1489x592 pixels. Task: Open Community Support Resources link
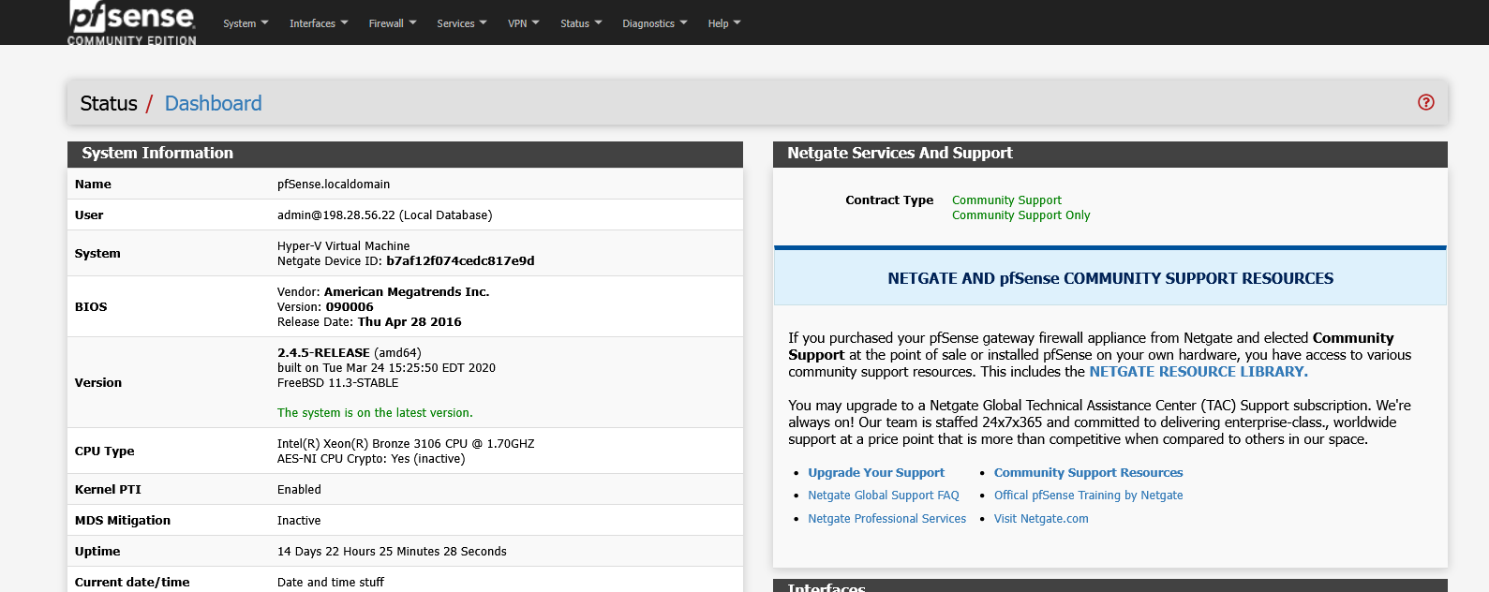[x=1088, y=473]
